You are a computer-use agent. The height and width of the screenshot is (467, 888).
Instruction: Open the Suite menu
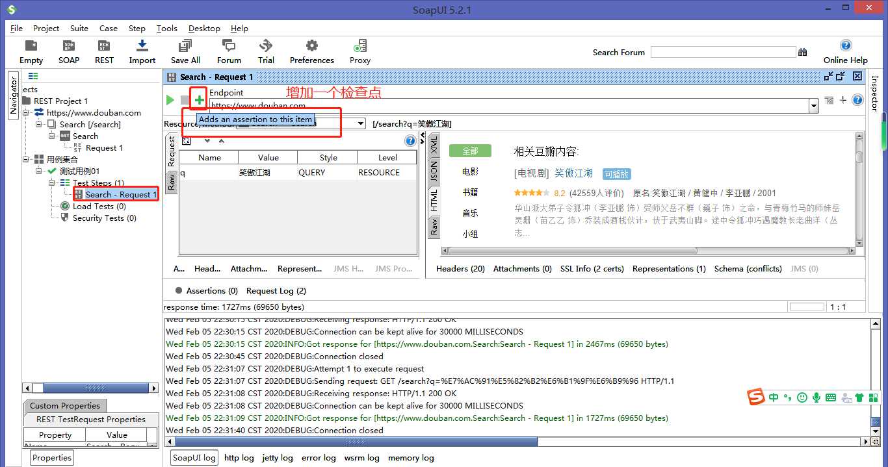click(x=79, y=28)
